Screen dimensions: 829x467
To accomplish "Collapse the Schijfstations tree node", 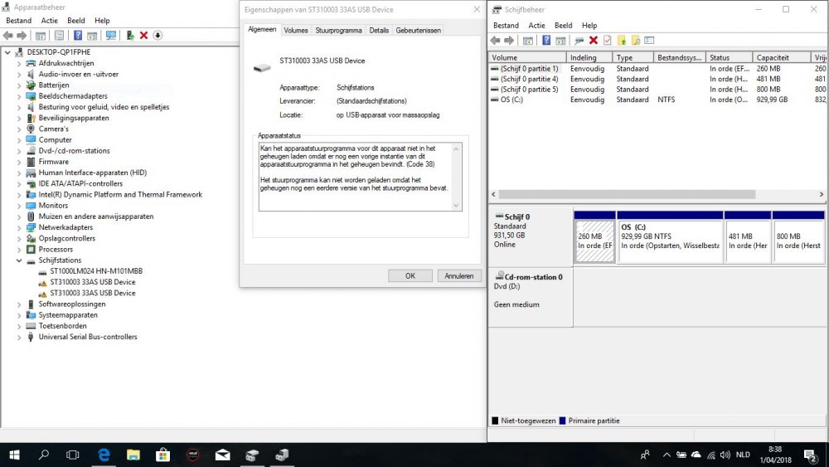I will (19, 260).
